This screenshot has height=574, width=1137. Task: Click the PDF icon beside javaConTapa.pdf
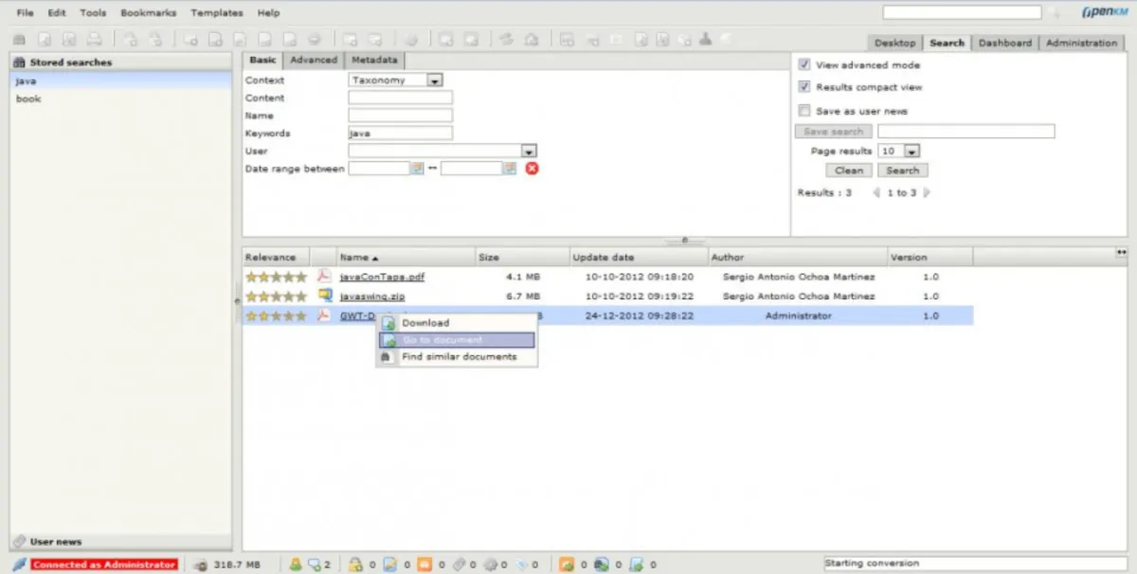pyautogui.click(x=324, y=276)
